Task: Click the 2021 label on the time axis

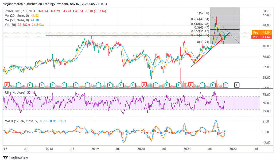Action: point(187,149)
